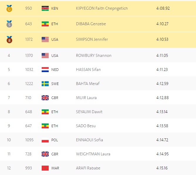Click the Poland flag next to POL
This screenshot has height=175, width=196.
pyautogui.click(x=45, y=140)
